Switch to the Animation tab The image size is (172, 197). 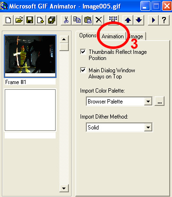tap(113, 36)
